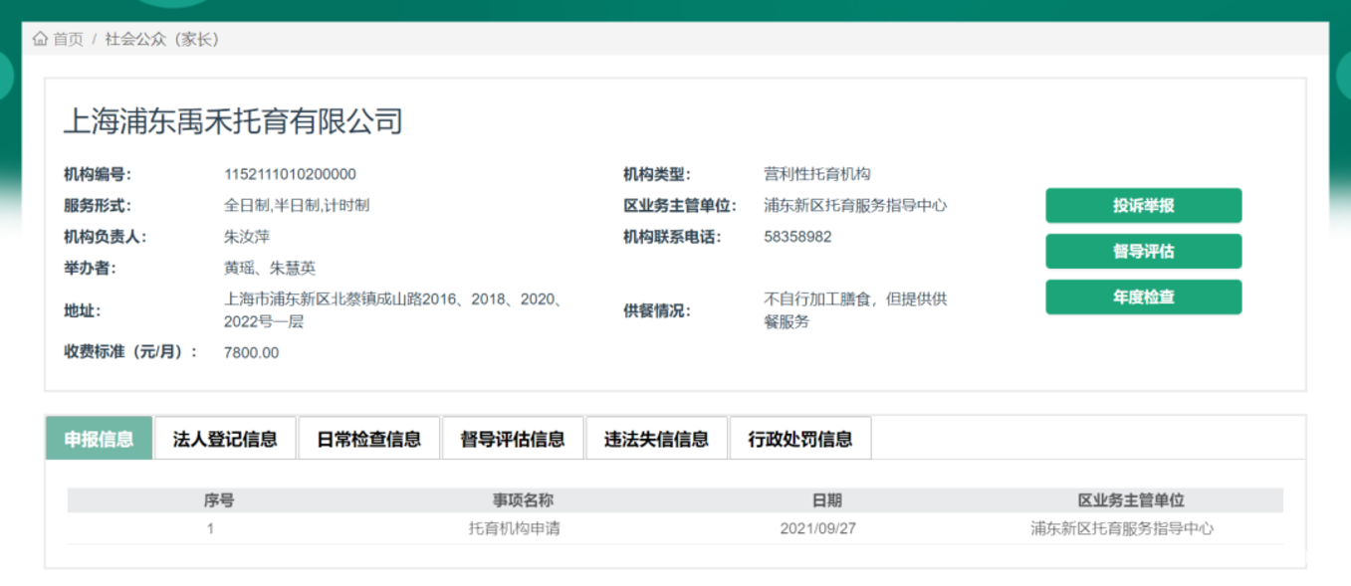This screenshot has height=586, width=1351.
Task: Click the 事项名称 column header
Action: click(523, 500)
